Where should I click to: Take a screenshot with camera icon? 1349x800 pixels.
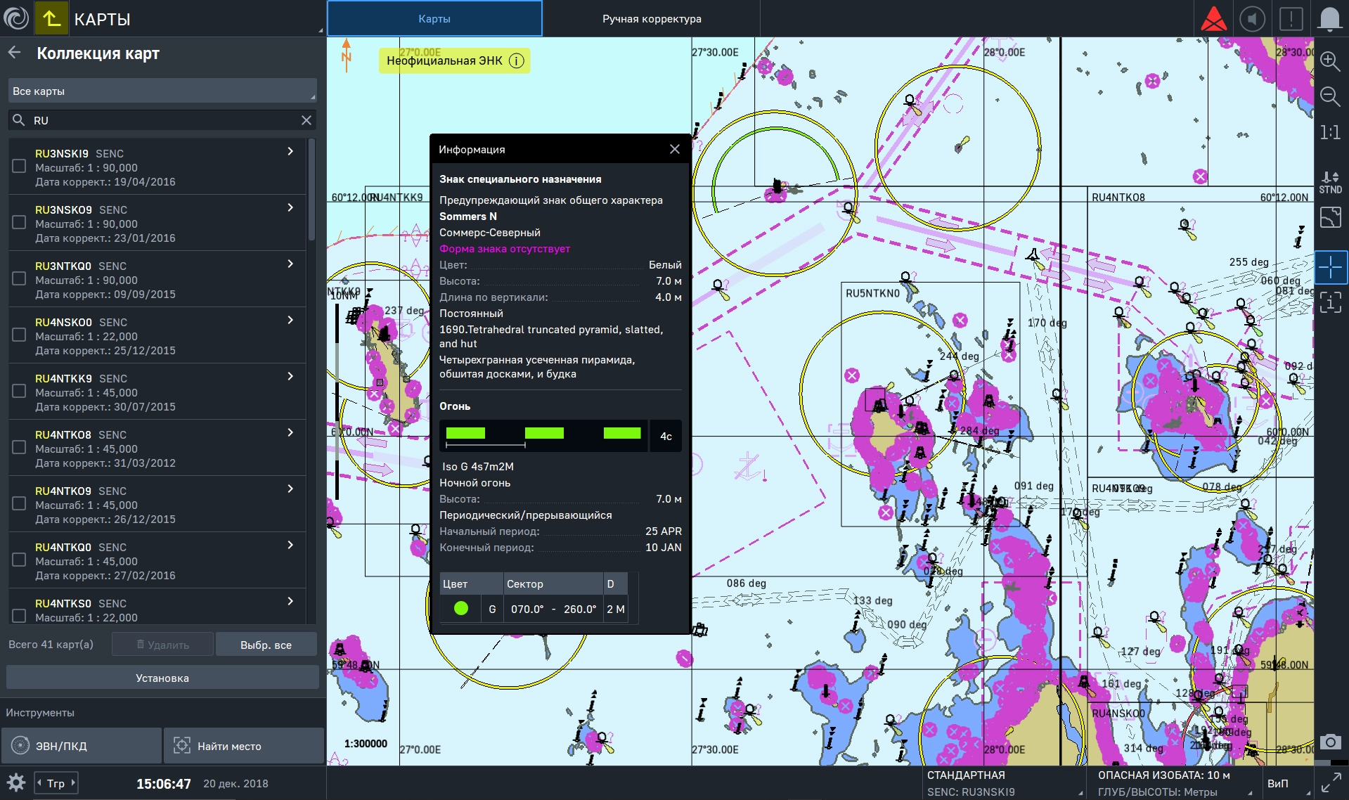pyautogui.click(x=1329, y=742)
